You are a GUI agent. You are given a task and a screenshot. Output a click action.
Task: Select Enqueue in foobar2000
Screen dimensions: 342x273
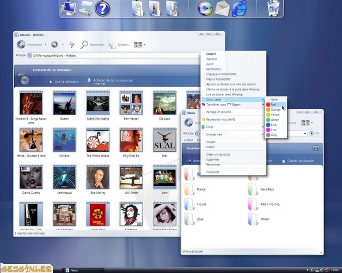tap(221, 74)
